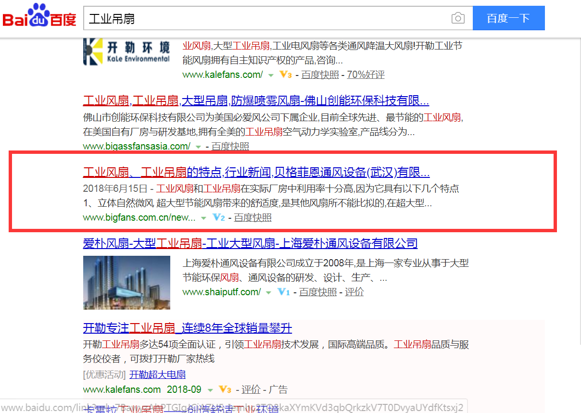The height and width of the screenshot is (413, 581).
Task: Open 贝格菲恩通风设备(武汉) result title
Action: [x=256, y=172]
